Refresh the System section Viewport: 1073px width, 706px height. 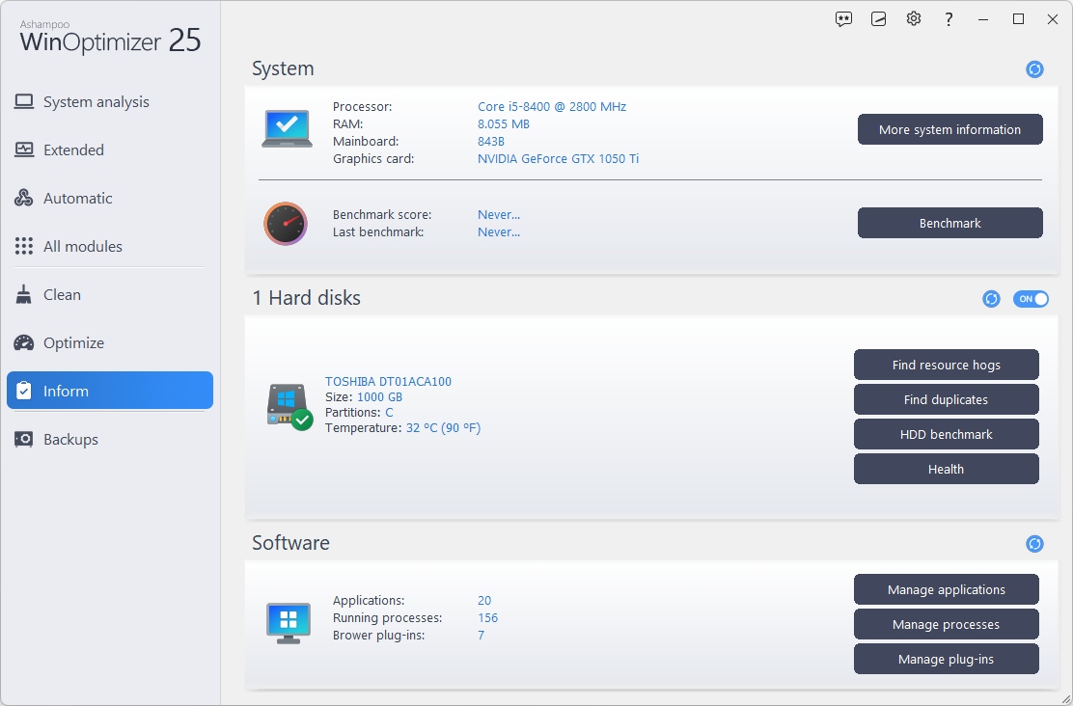coord(1034,69)
